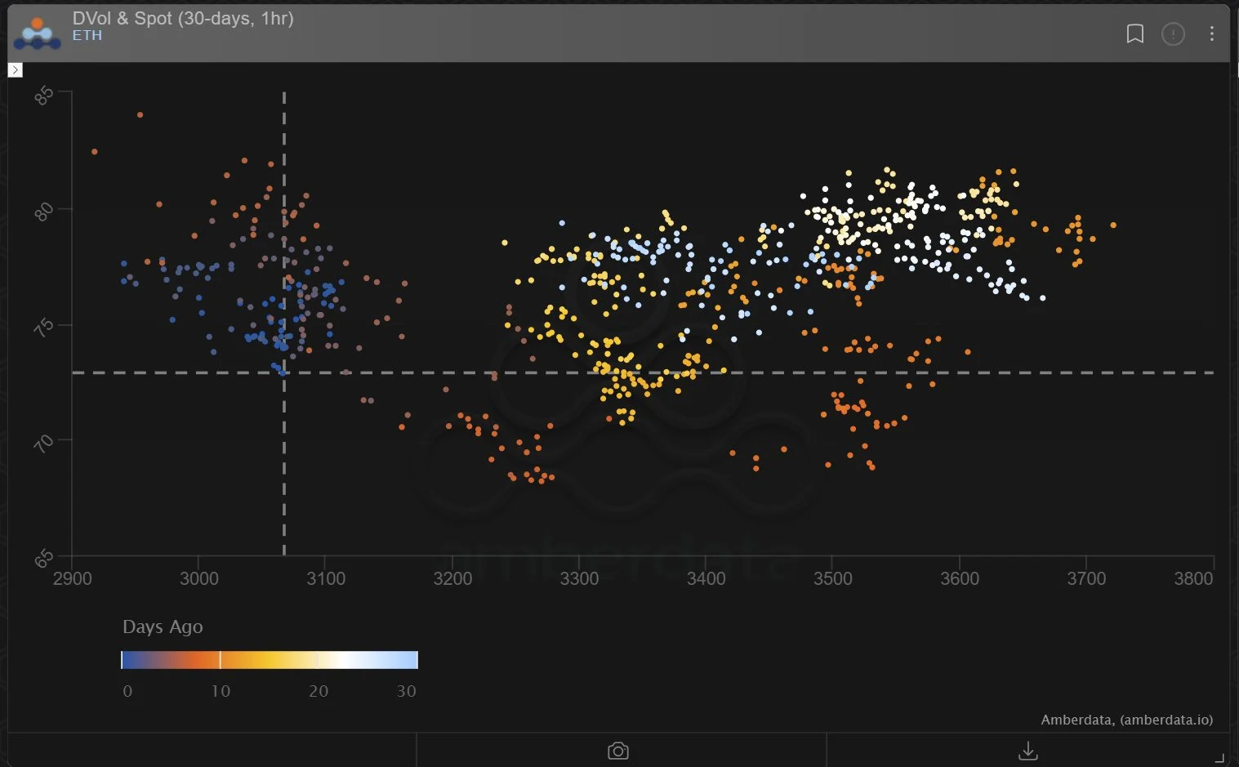Click the legend label 0

pos(127,691)
